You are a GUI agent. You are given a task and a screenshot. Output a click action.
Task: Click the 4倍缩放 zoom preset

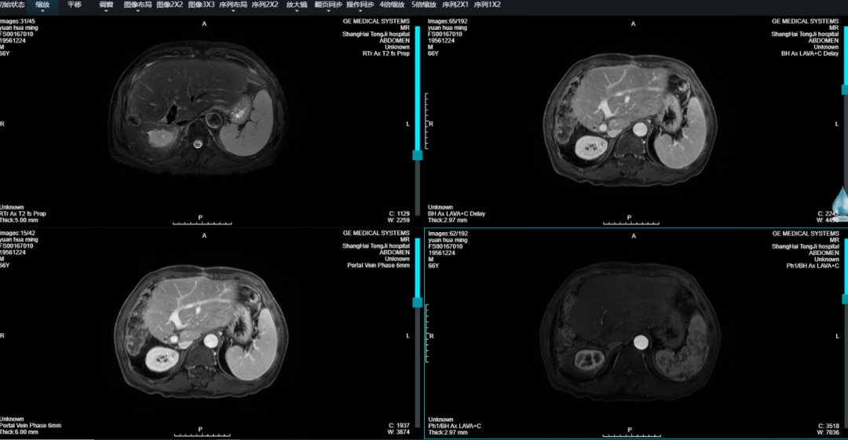393,5
